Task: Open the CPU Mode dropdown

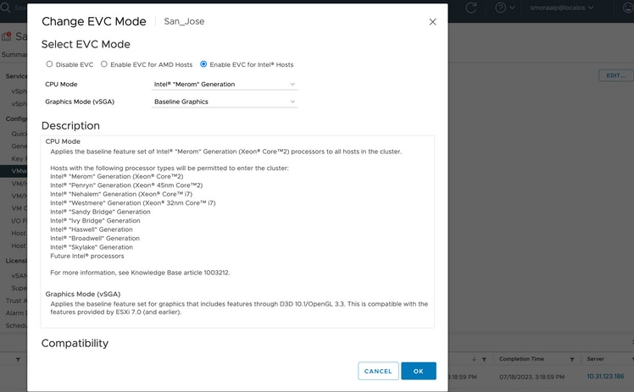Action: coord(225,85)
